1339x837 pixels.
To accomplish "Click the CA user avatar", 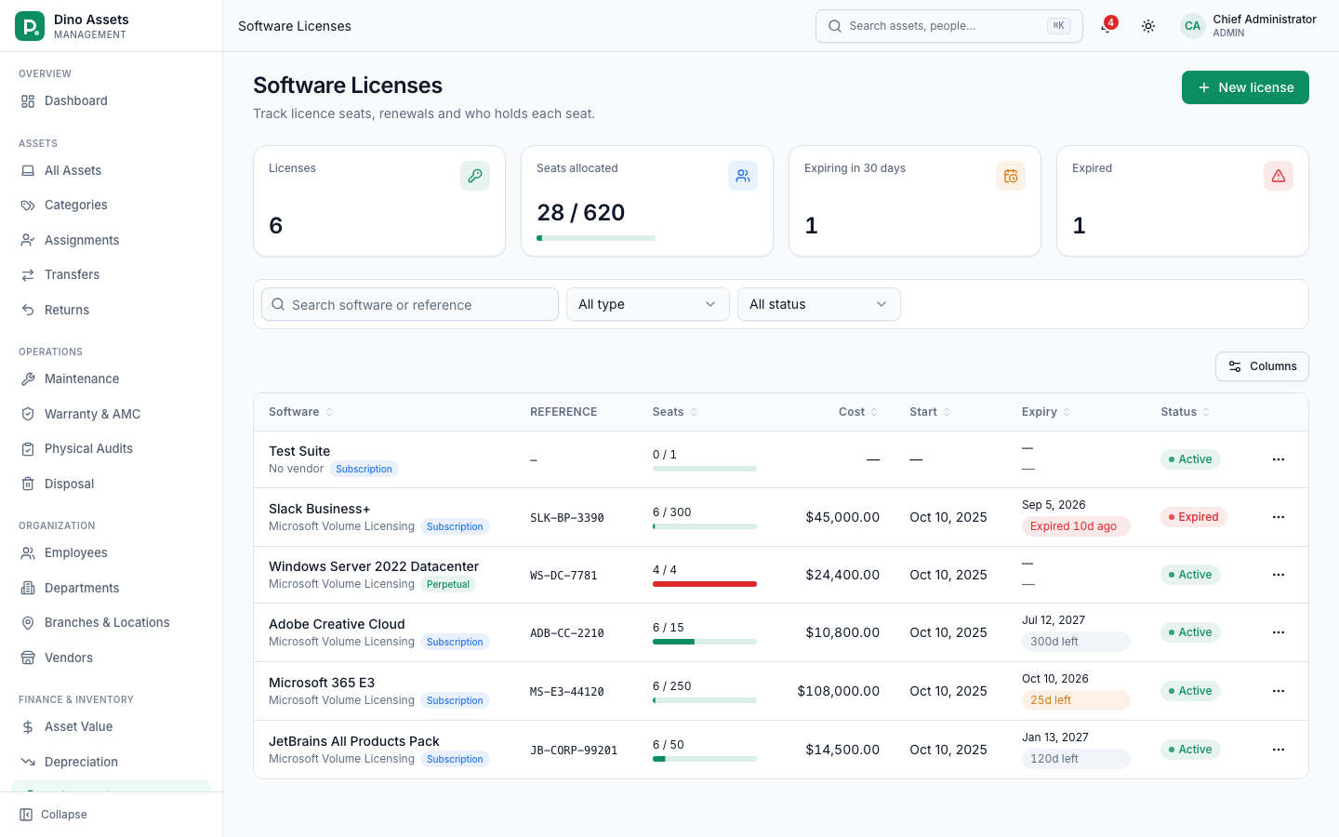I will click(1192, 26).
